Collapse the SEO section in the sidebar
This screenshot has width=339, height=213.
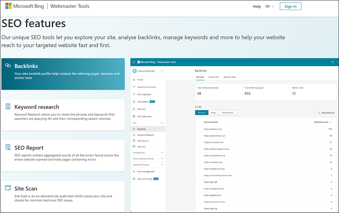pos(162,123)
